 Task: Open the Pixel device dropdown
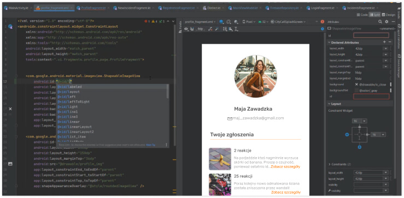(x=249, y=22)
